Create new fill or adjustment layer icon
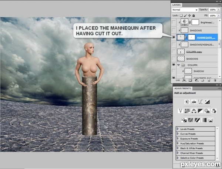 [196, 80]
